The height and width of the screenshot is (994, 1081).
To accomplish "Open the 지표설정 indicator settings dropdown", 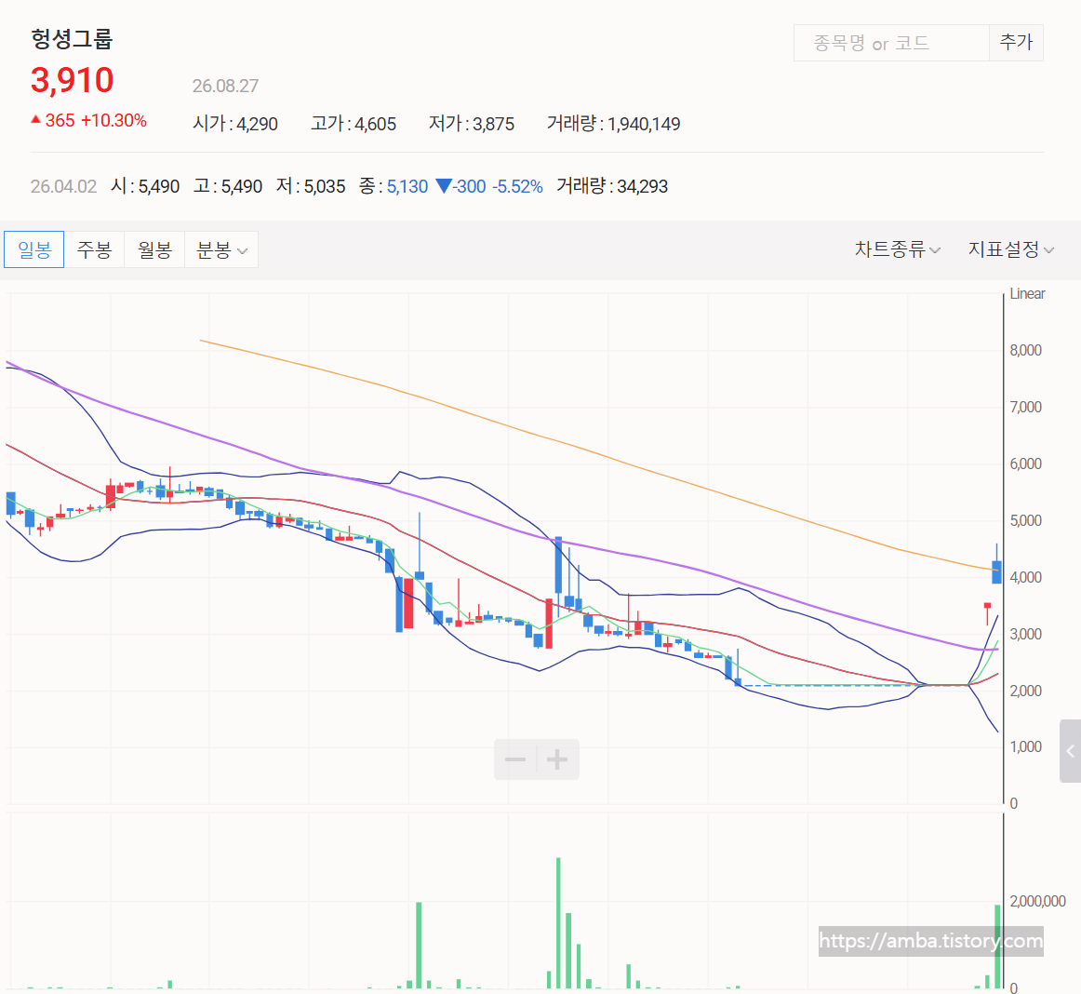I will [x=1010, y=249].
